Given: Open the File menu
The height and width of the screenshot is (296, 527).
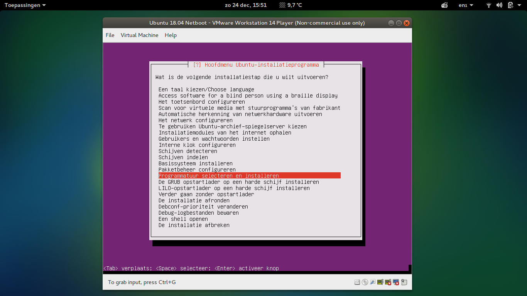Looking at the screenshot, I should (110, 35).
